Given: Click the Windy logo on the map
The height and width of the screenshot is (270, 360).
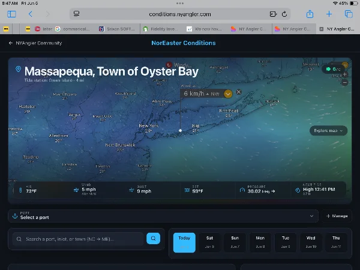Looking at the screenshot, I should [x=169, y=65].
